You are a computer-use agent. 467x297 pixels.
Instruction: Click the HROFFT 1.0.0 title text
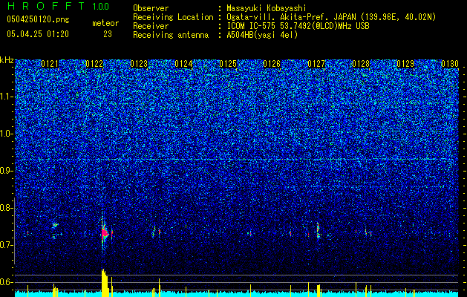[x=59, y=6]
